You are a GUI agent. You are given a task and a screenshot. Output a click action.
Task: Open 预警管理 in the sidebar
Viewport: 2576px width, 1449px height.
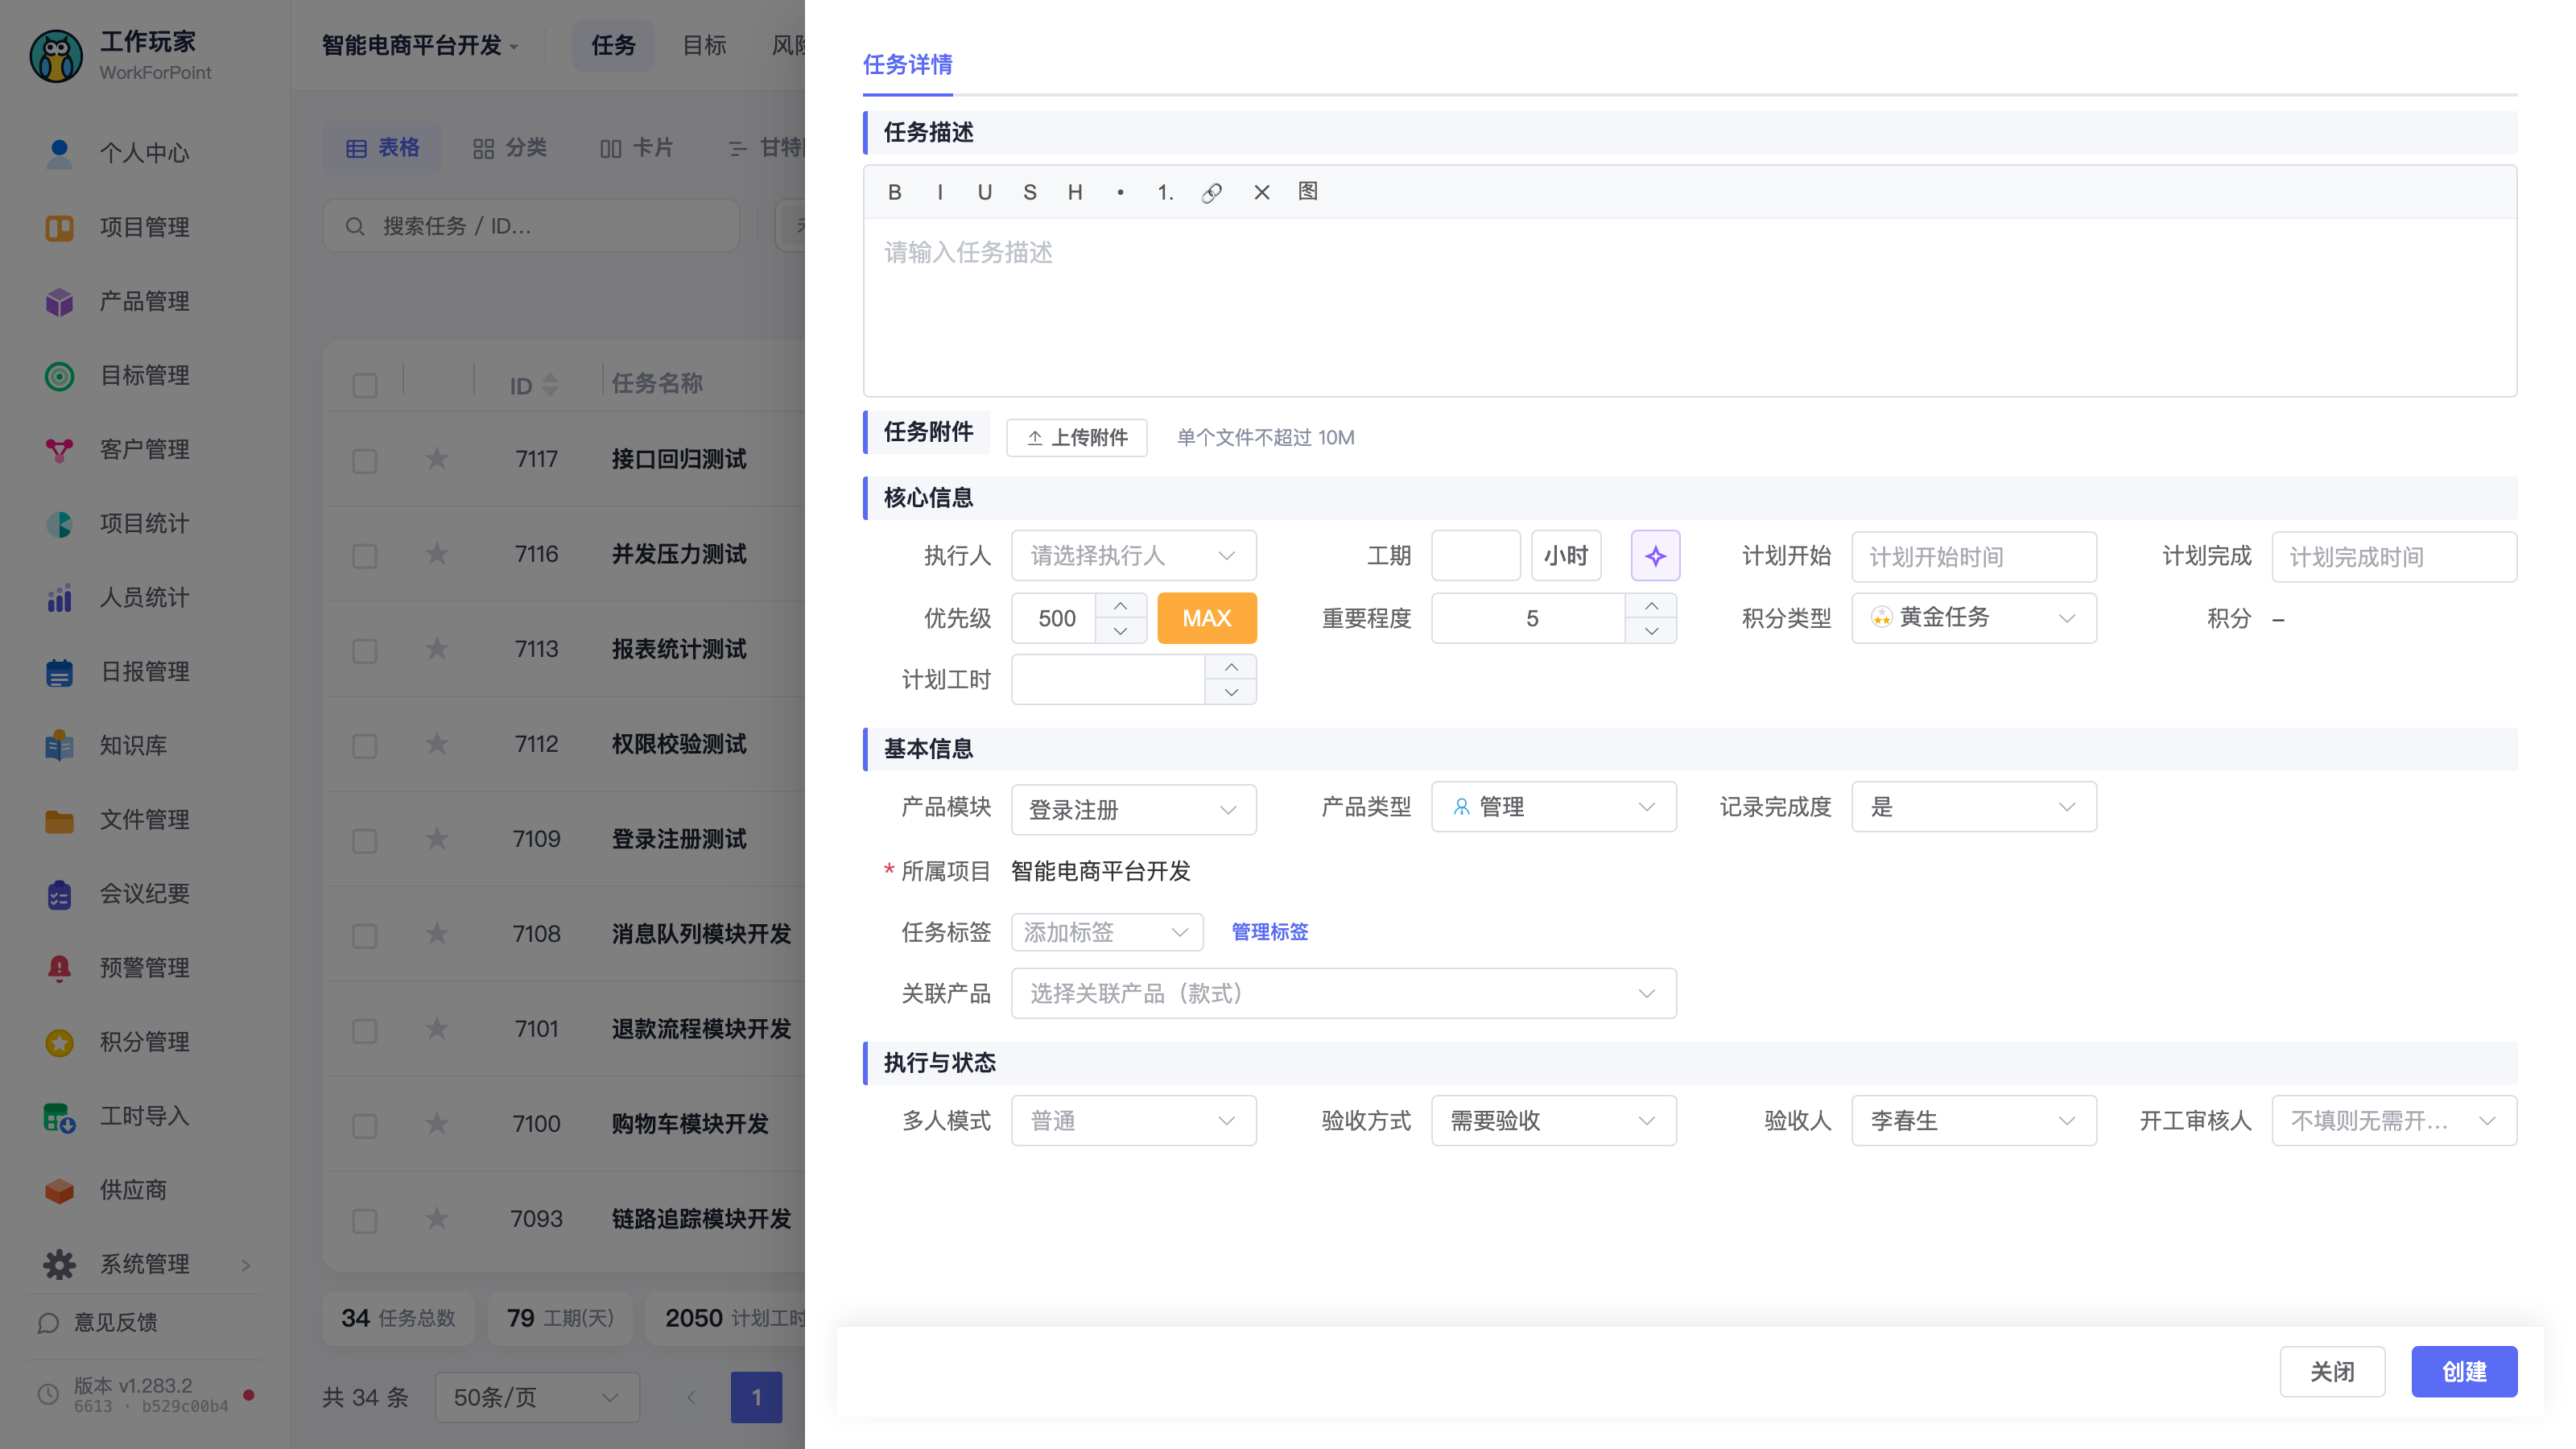pos(144,967)
